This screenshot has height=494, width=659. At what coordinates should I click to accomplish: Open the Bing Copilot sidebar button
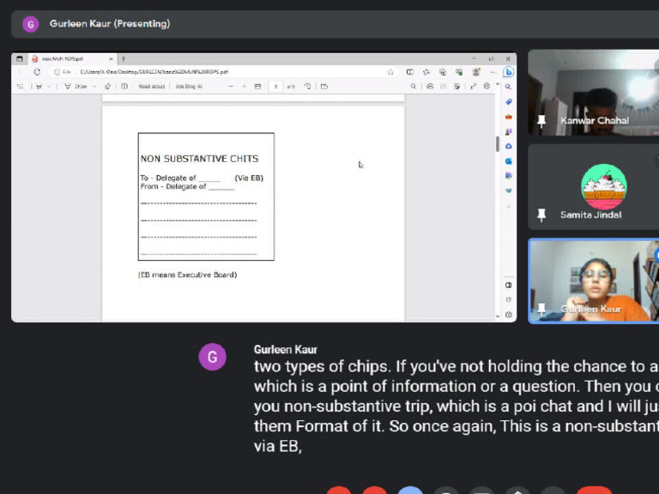coord(508,72)
